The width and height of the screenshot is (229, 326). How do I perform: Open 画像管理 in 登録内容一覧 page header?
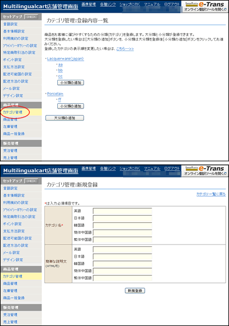(89, 4)
